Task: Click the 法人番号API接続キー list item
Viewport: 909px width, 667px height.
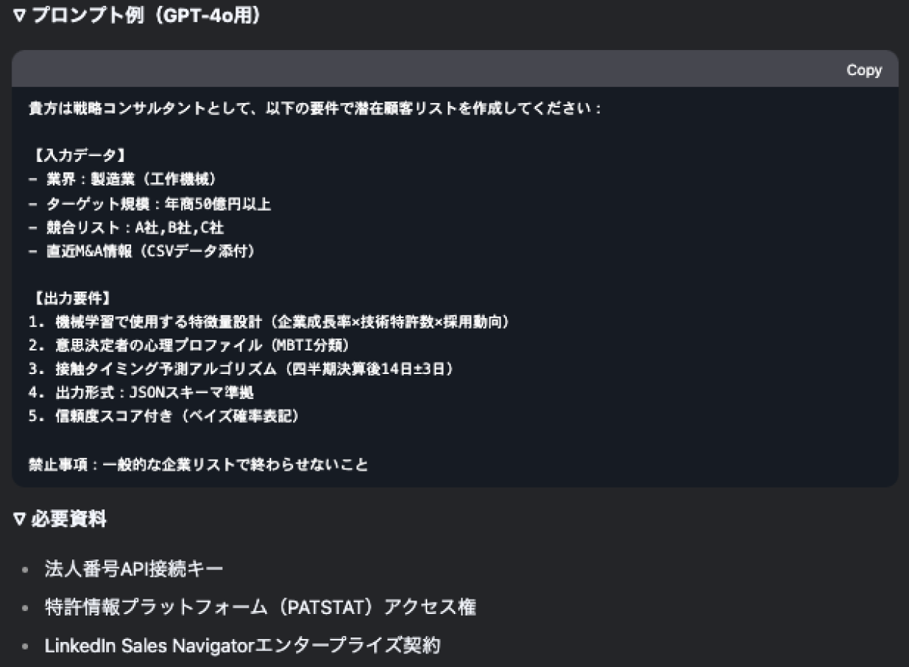Action: (x=134, y=569)
